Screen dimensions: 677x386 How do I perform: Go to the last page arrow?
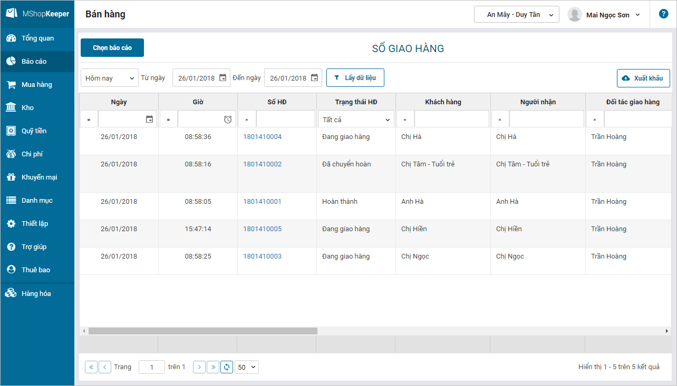coord(213,367)
